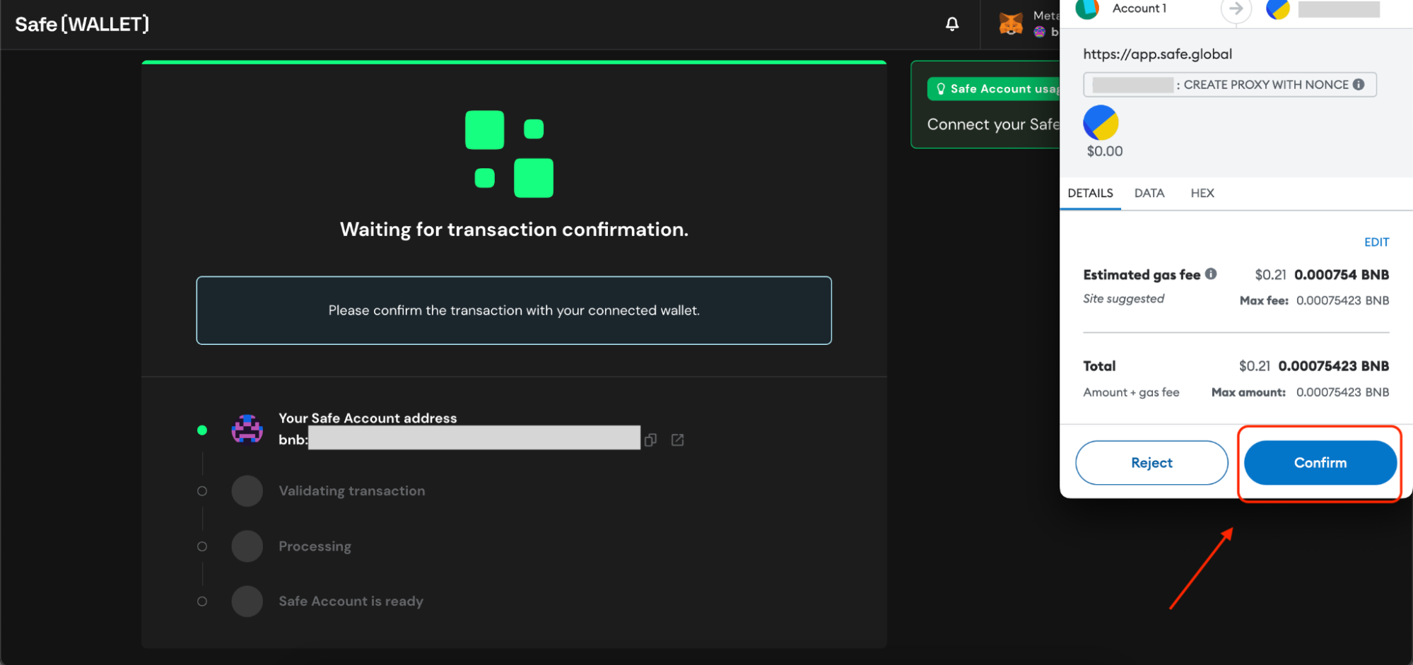
Task: Switch to the HEX tab
Action: 1202,192
